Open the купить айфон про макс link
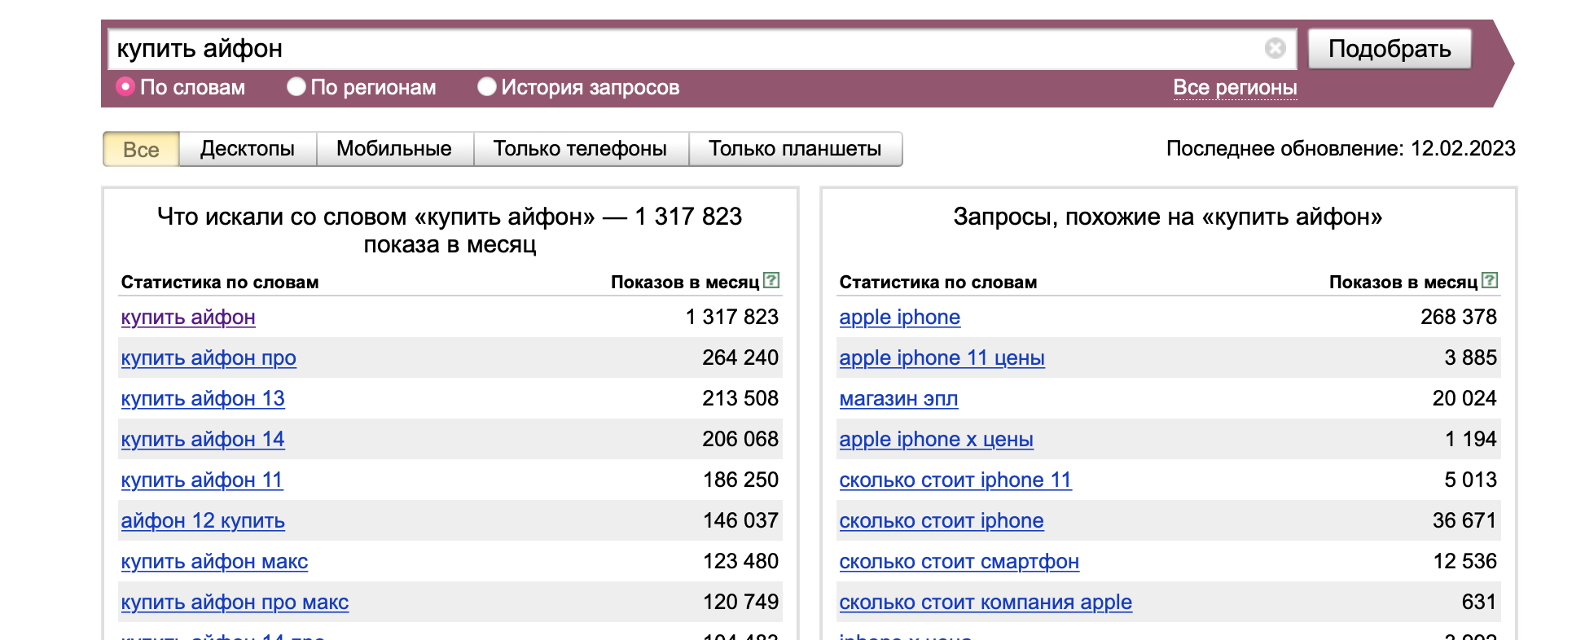 click(x=235, y=602)
